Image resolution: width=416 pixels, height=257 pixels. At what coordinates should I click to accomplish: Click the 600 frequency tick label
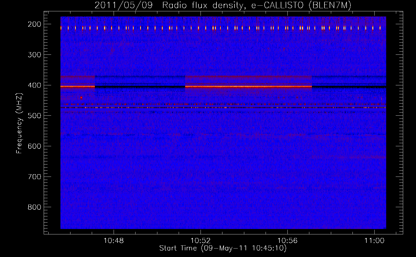click(x=34, y=146)
